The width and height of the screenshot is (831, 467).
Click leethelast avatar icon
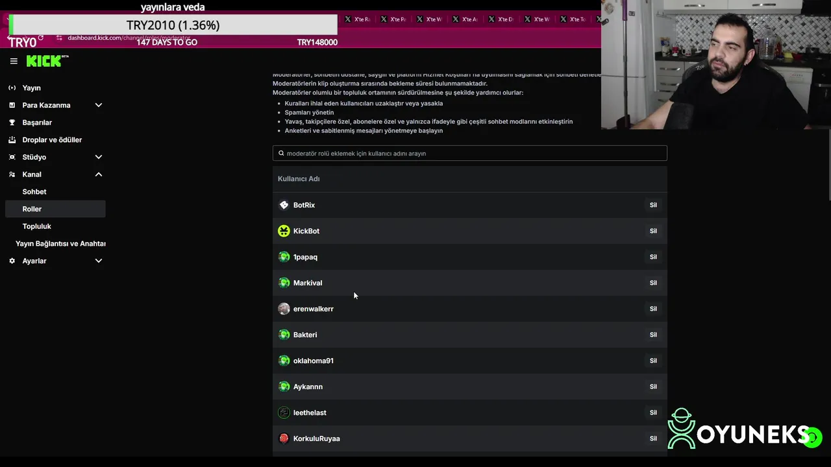[284, 413]
